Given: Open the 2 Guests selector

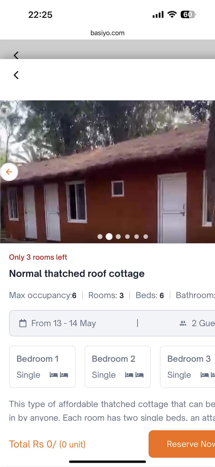Looking at the screenshot, I should pyautogui.click(x=197, y=323).
